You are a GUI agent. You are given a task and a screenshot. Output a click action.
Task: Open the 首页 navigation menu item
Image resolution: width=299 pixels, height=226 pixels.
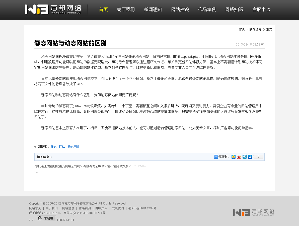103,9
